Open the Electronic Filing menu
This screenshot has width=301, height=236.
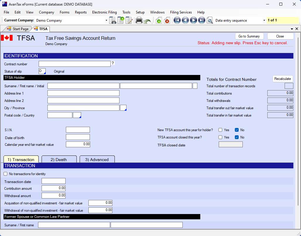click(104, 12)
